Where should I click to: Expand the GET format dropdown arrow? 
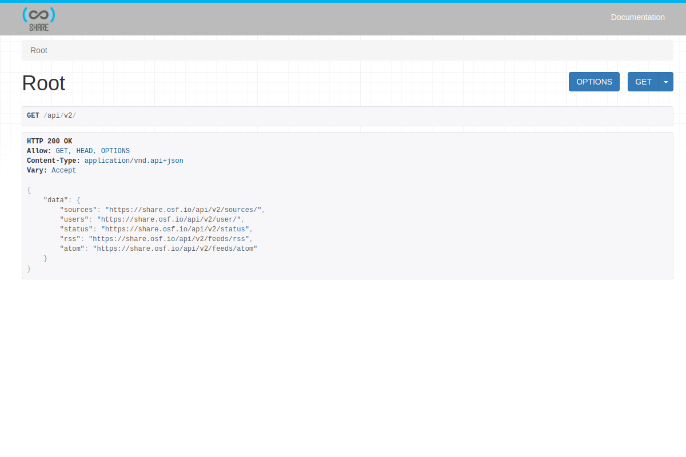[x=666, y=82]
